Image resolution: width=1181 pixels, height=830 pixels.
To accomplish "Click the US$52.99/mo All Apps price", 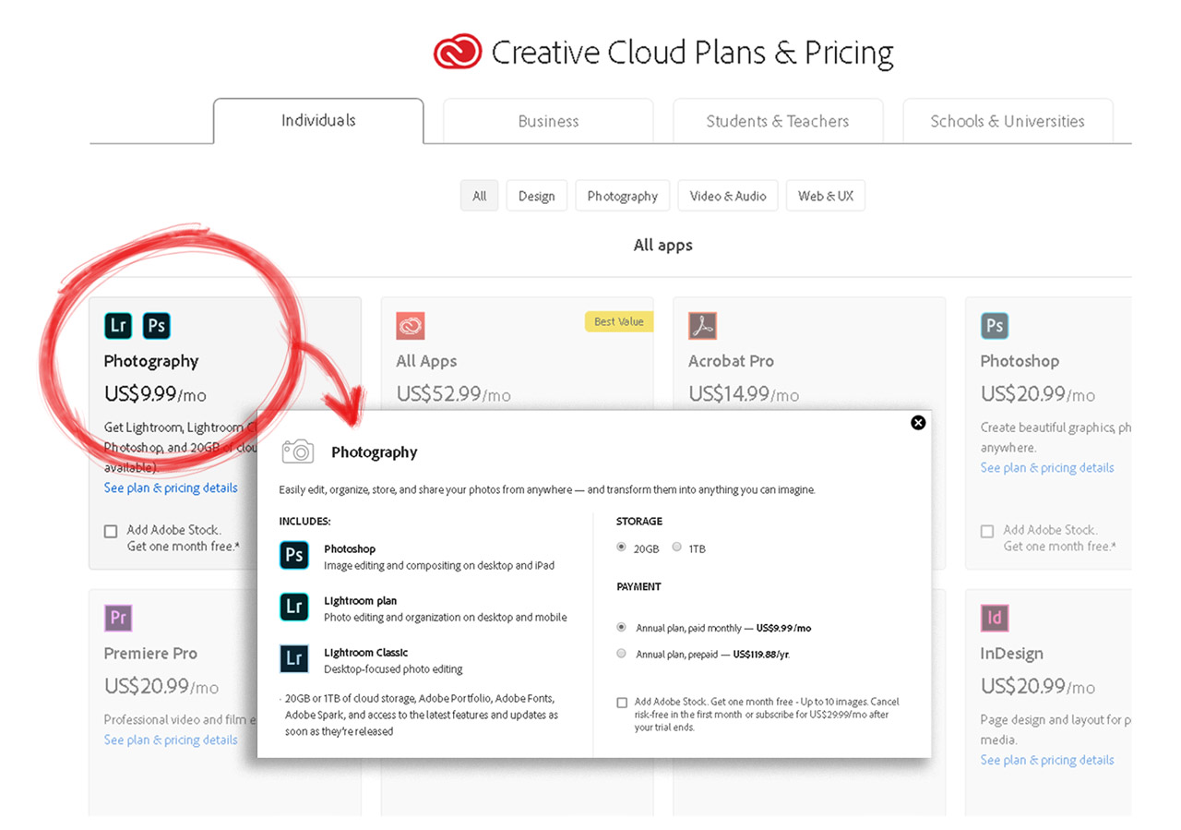I will pyautogui.click(x=453, y=394).
